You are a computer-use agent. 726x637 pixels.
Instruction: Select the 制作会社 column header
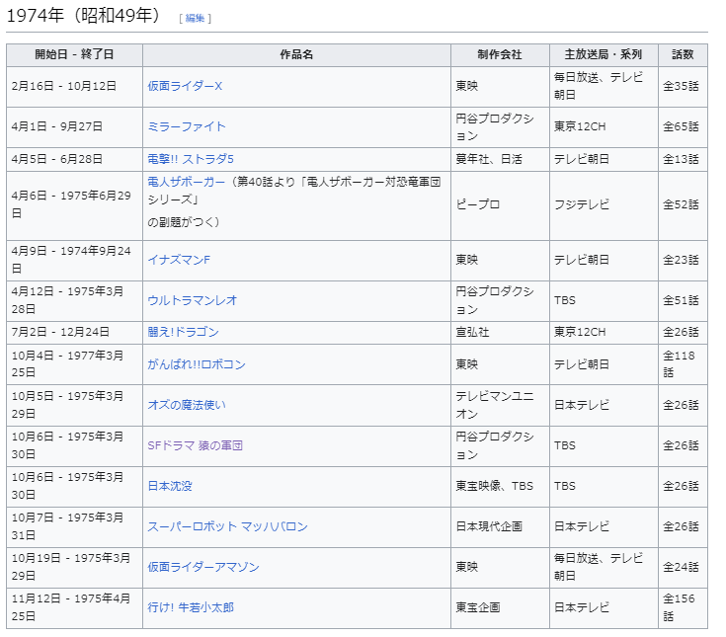click(x=499, y=55)
